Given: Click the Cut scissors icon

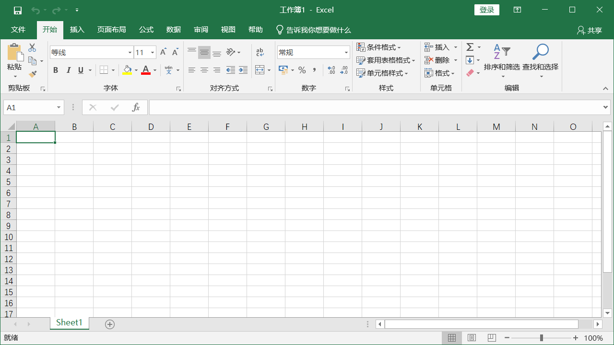Looking at the screenshot, I should click(x=32, y=47).
